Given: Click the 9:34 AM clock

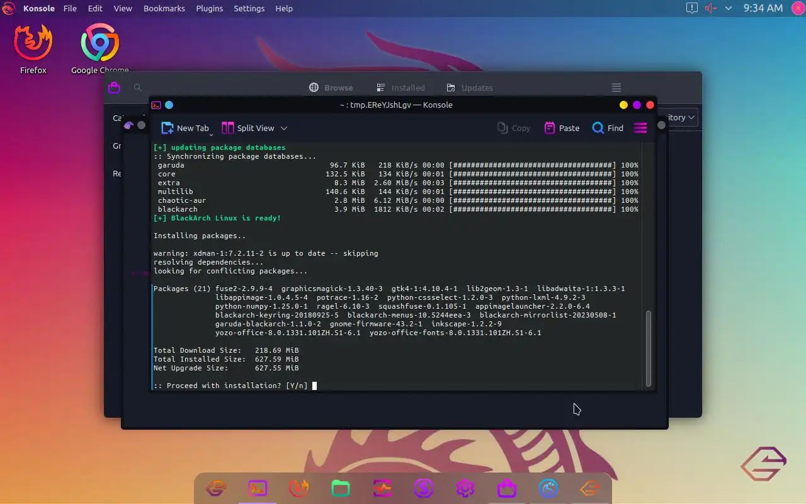Looking at the screenshot, I should tap(763, 8).
